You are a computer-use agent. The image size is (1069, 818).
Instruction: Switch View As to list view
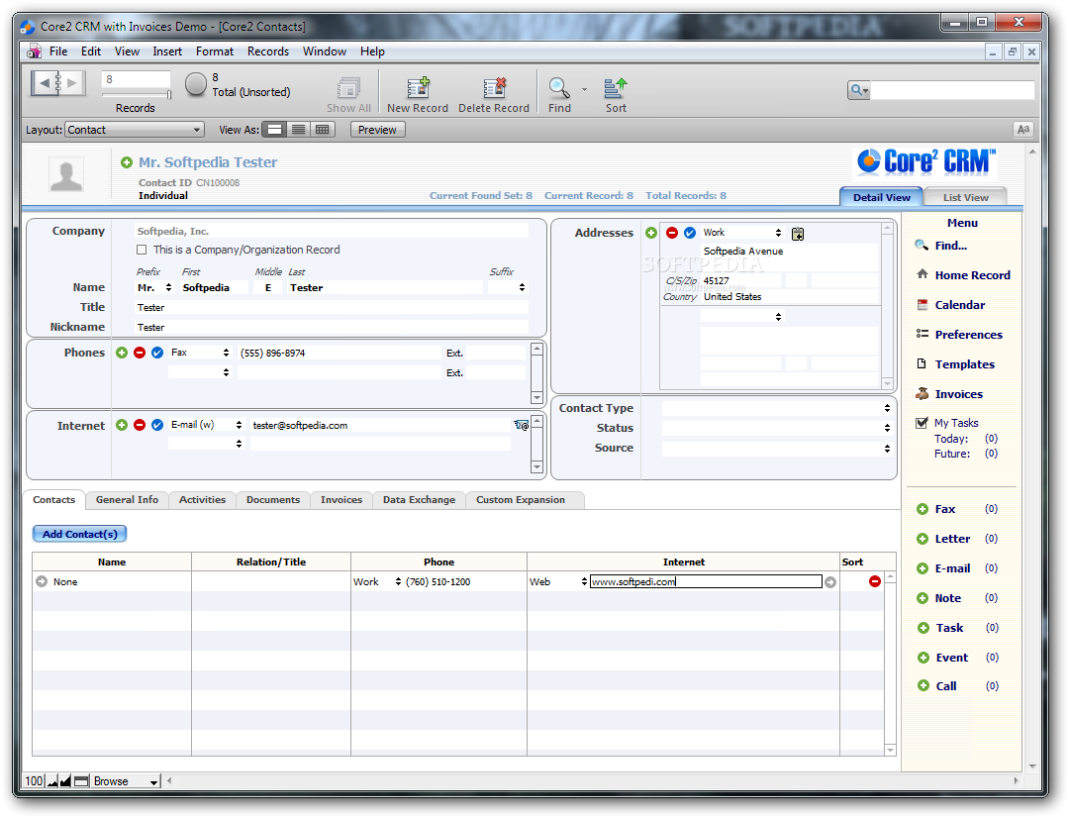pyautogui.click(x=299, y=130)
